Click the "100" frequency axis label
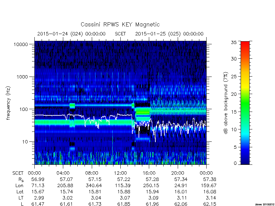Image resolution: width=275 pixels, height=206 pixels. pos(24,109)
